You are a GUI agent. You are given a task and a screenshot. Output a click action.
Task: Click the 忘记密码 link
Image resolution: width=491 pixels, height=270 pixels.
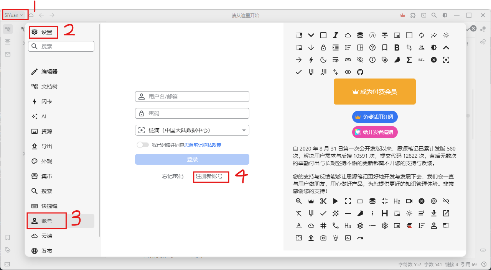pos(173,177)
